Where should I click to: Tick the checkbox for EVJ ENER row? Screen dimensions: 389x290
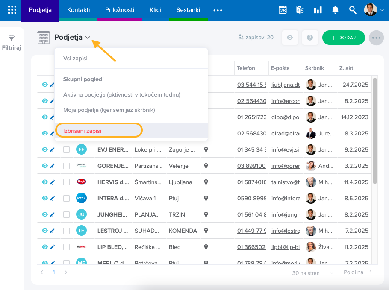tap(66, 149)
